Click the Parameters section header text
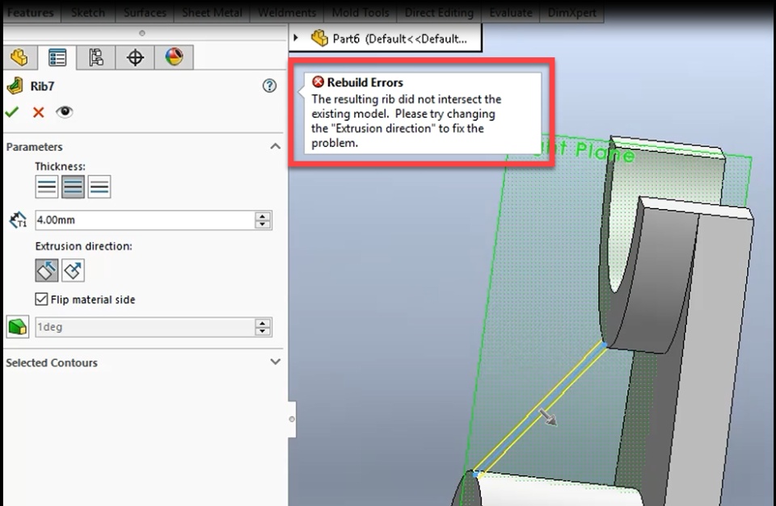Image resolution: width=776 pixels, height=506 pixels. tap(34, 147)
